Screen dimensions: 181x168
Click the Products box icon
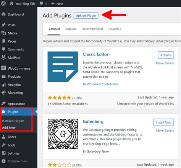[3, 77]
